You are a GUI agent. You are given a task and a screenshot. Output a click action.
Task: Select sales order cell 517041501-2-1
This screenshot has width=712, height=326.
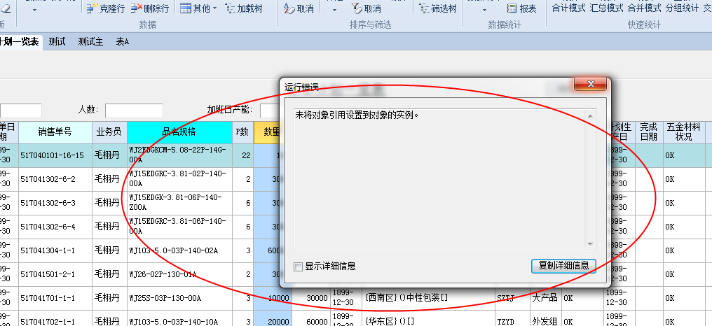55,274
